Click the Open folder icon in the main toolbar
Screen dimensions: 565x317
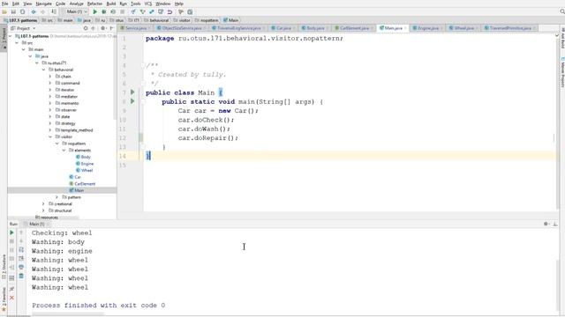4,11
